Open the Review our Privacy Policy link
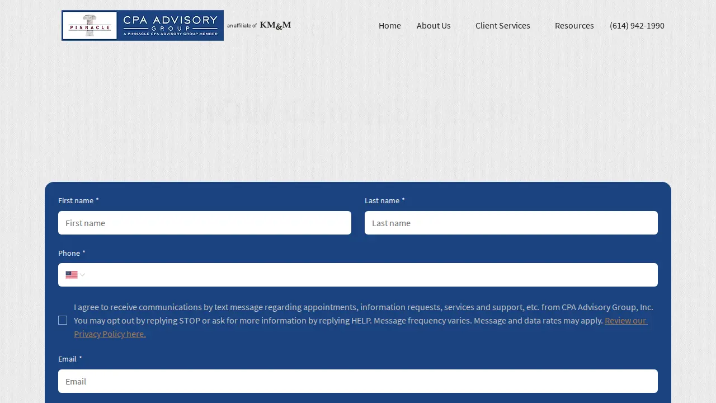 (625, 321)
